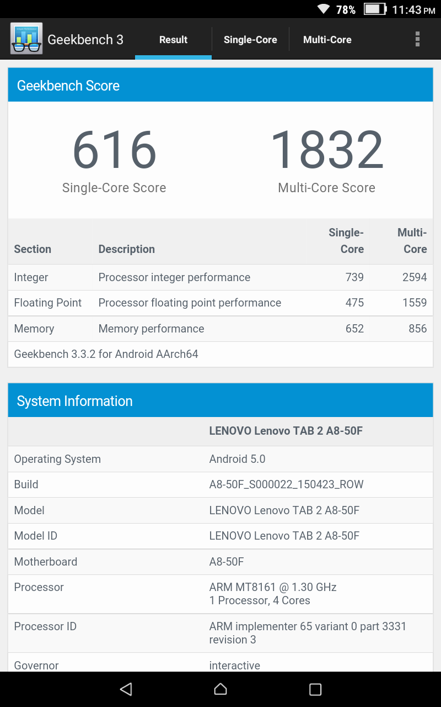This screenshot has width=441, height=707.
Task: Tap the 616 single-core score
Action: (114, 150)
